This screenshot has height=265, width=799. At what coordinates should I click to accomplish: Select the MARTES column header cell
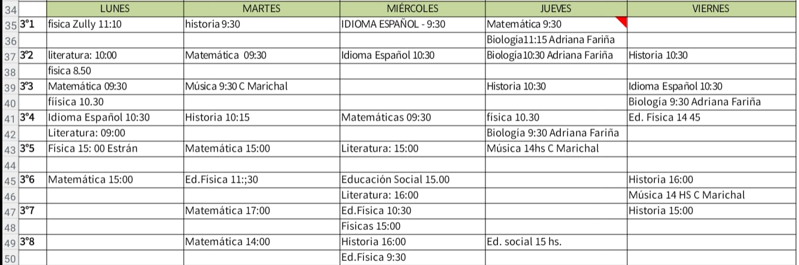tap(261, 9)
